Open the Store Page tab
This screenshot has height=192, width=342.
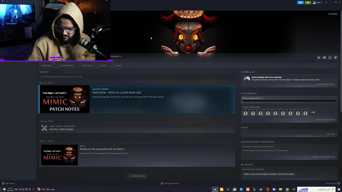click(46, 65)
